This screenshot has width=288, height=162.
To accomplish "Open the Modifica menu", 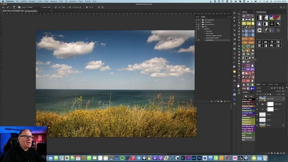I will click(x=23, y=1).
